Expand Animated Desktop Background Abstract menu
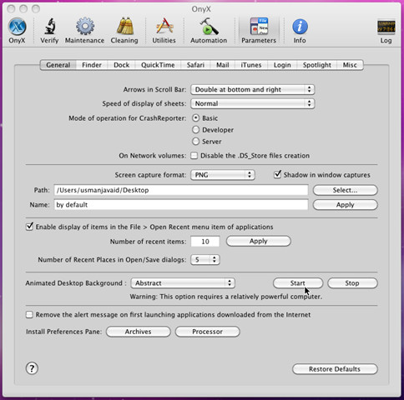This screenshot has height=400, width=404. tap(183, 283)
